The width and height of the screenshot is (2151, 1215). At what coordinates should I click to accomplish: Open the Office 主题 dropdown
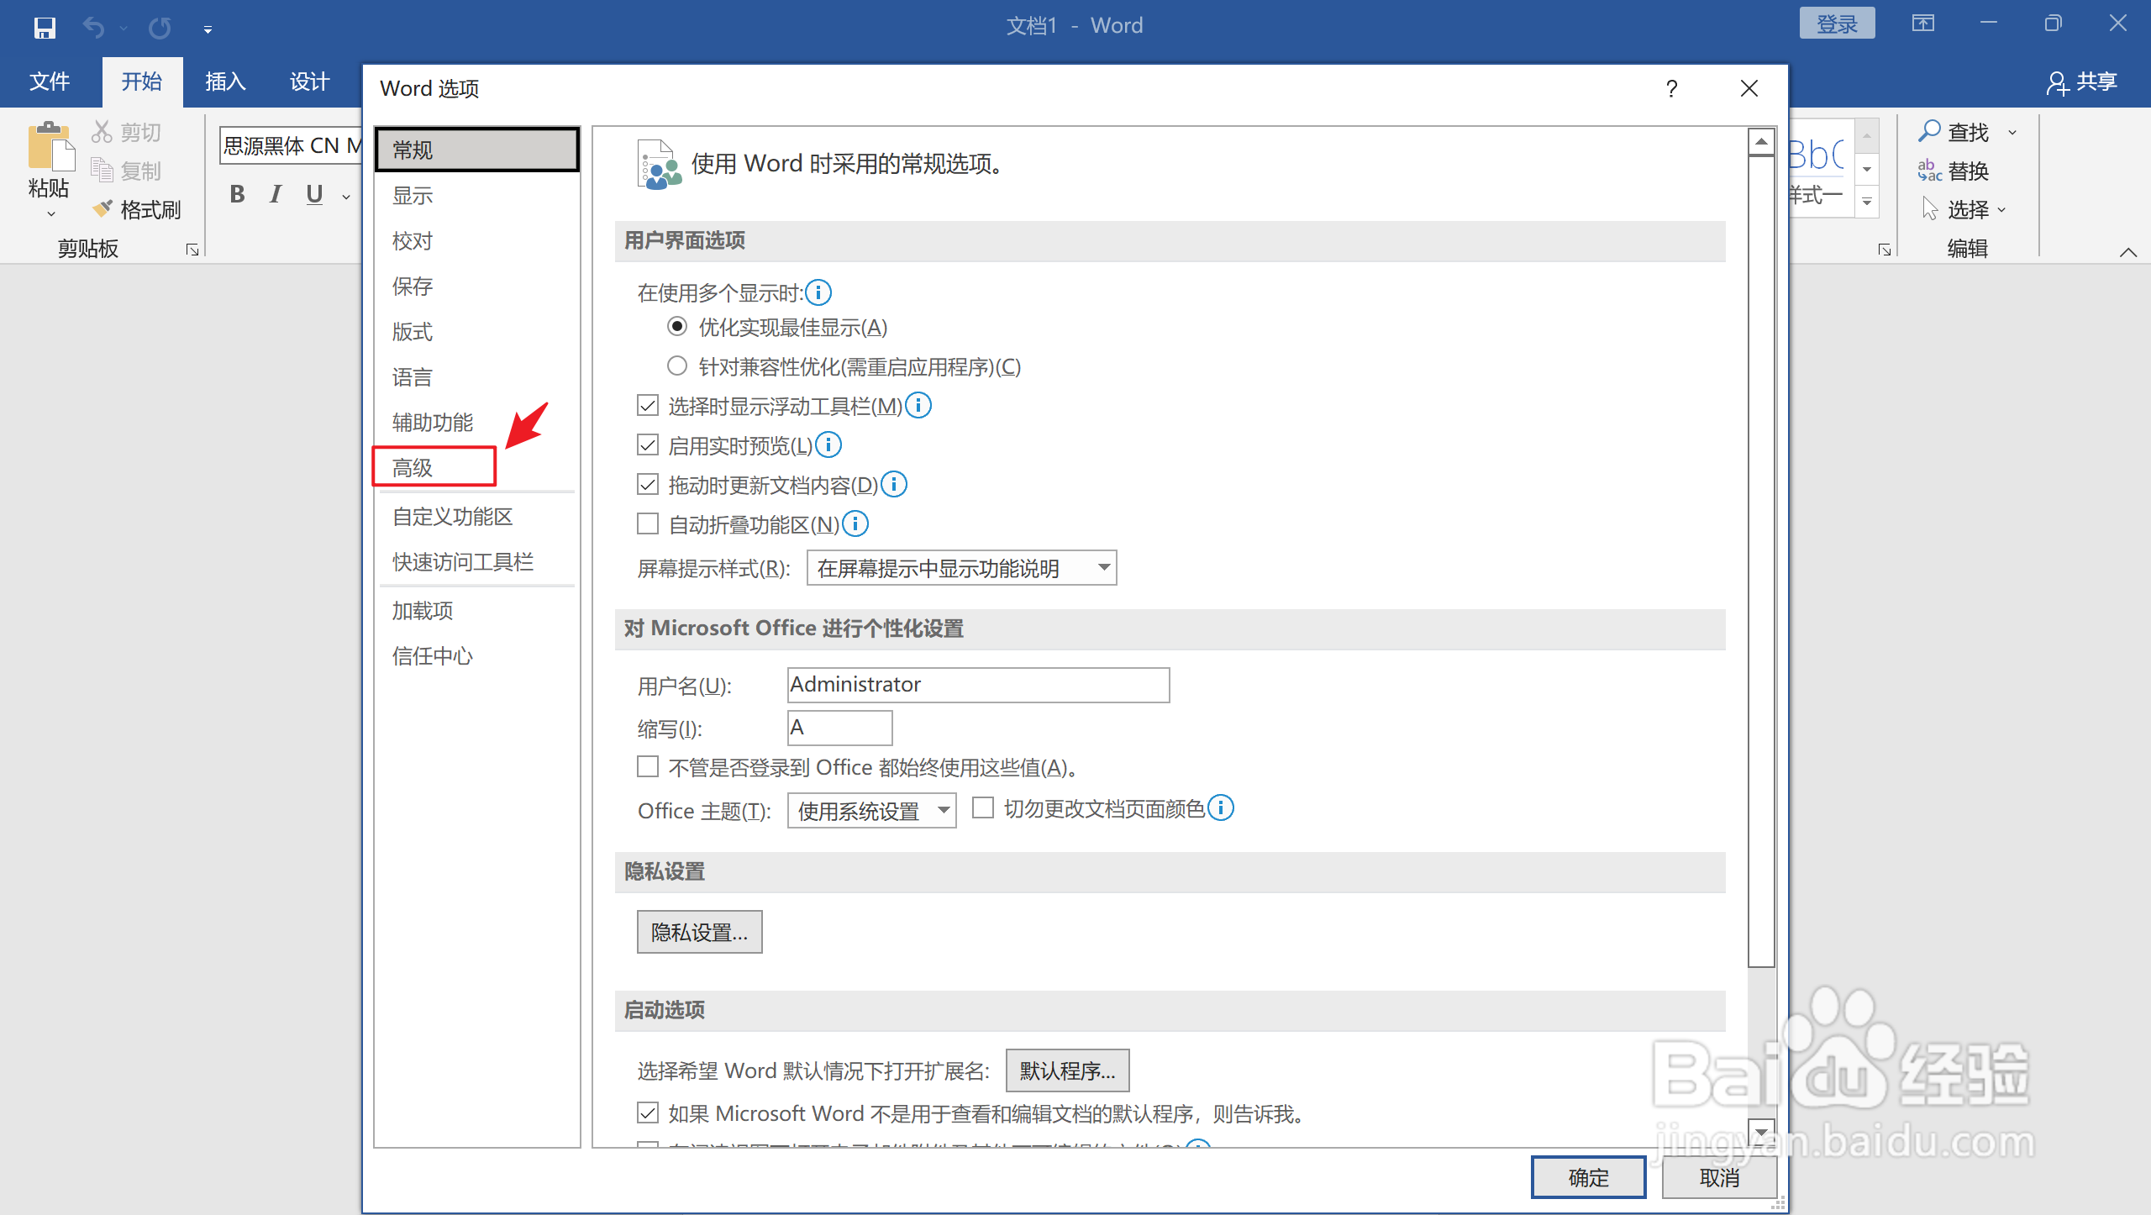coord(871,811)
